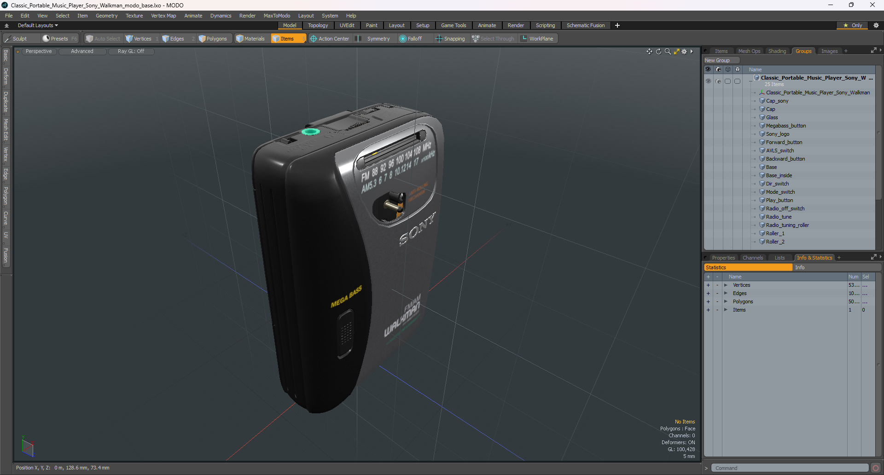Click the Falloff tool icon

(x=403, y=39)
